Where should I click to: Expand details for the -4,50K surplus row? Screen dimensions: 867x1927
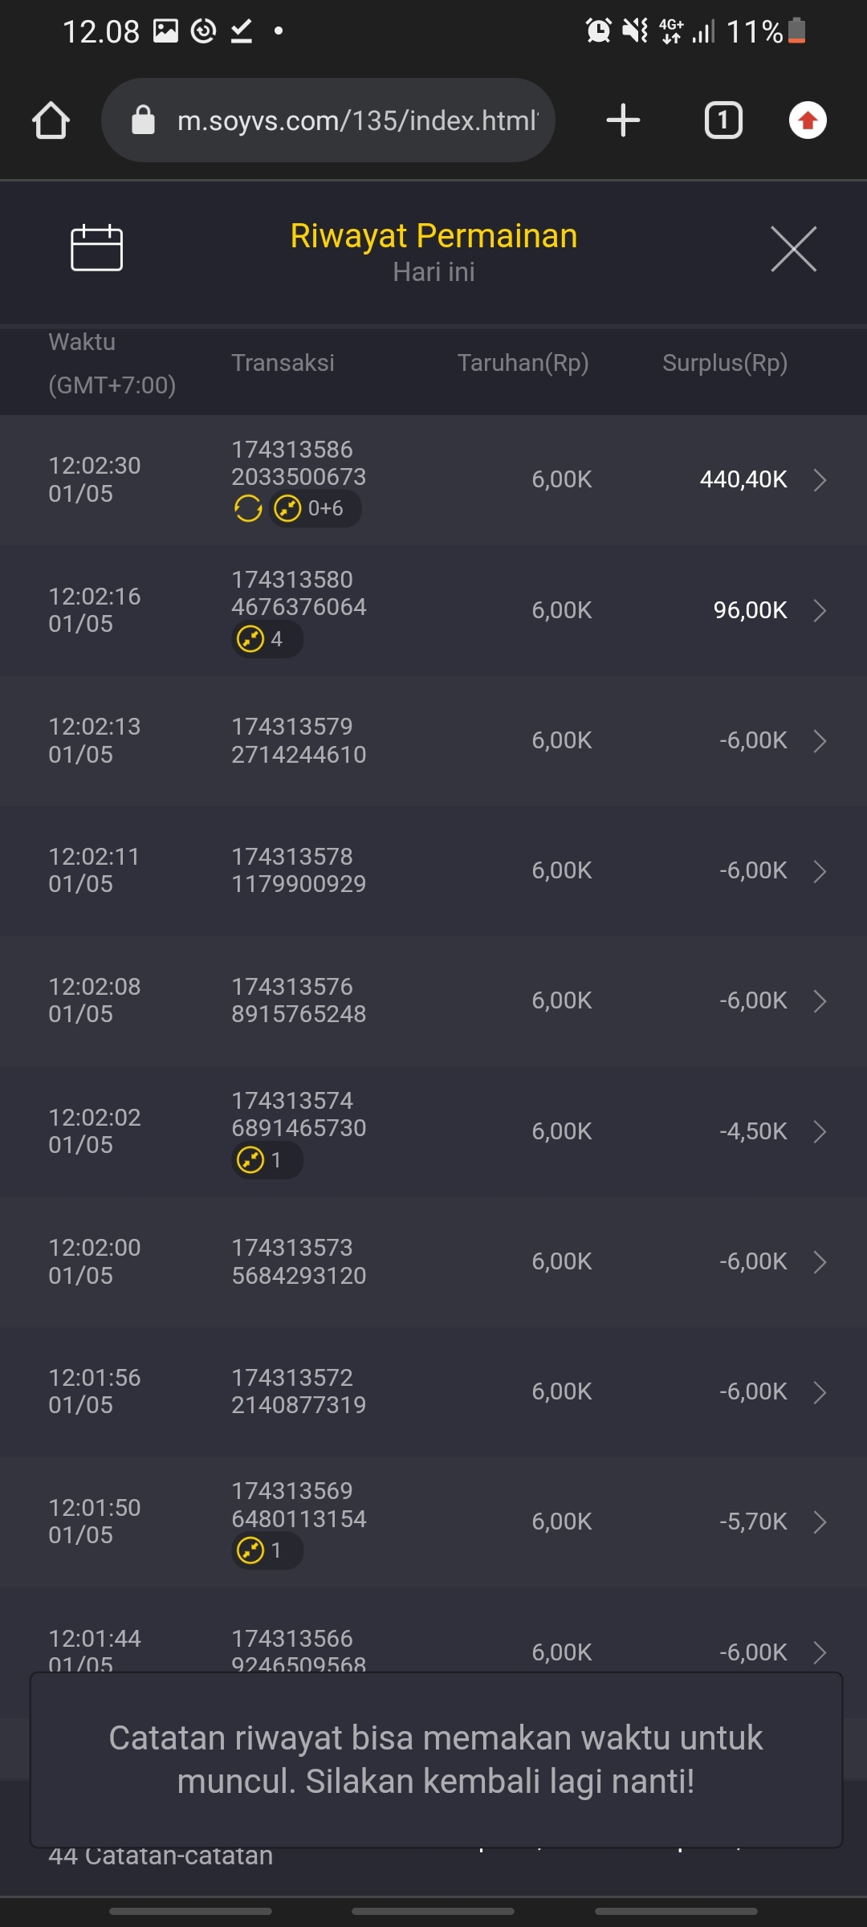coord(820,1131)
